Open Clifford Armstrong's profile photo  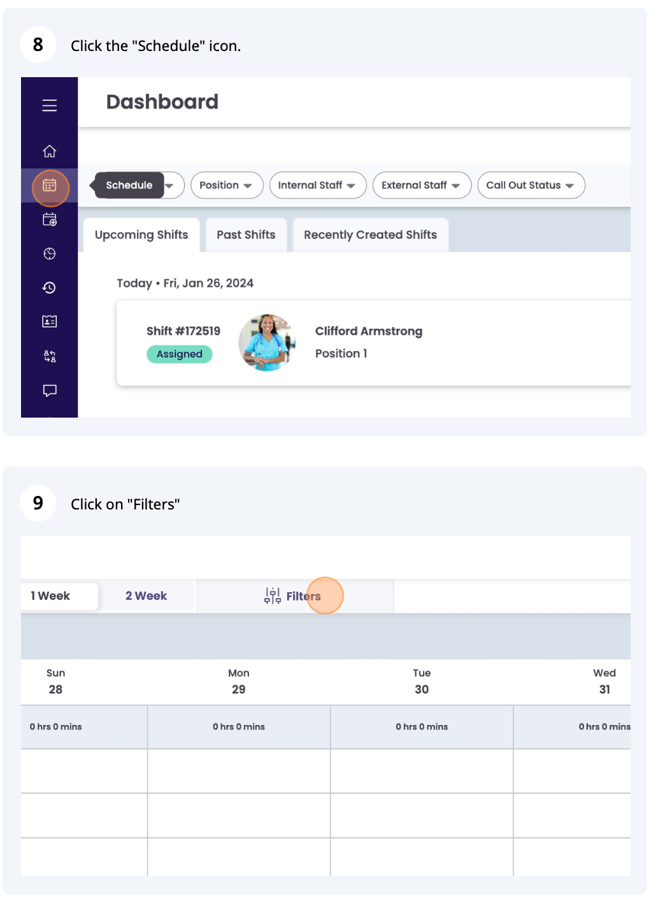tap(268, 342)
